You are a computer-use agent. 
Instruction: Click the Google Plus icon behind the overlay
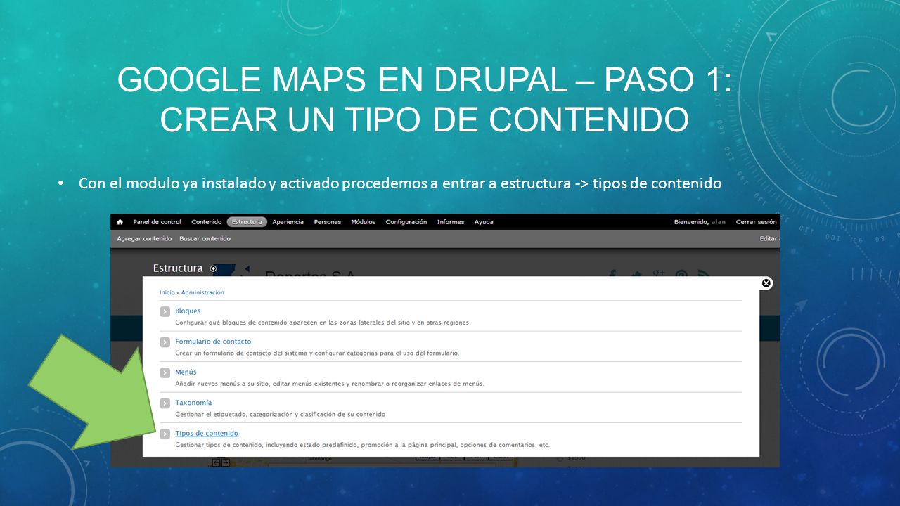tap(658, 273)
